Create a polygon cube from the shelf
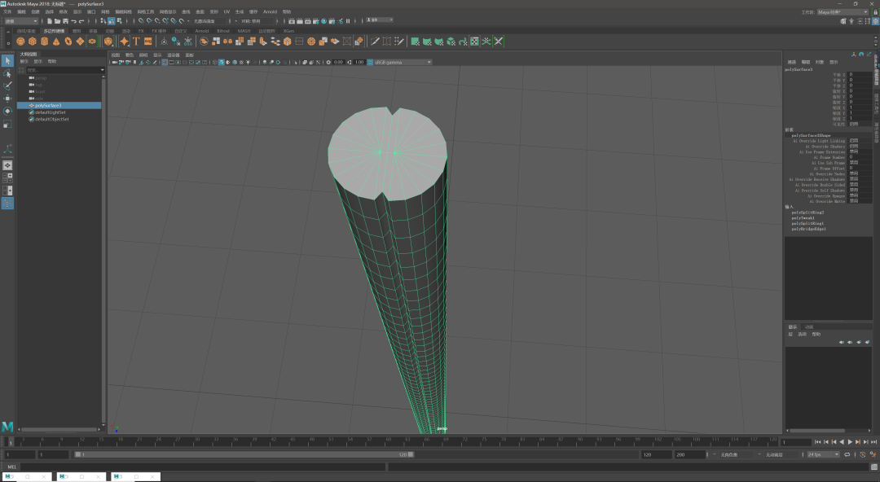This screenshot has width=880, height=482. 33,41
